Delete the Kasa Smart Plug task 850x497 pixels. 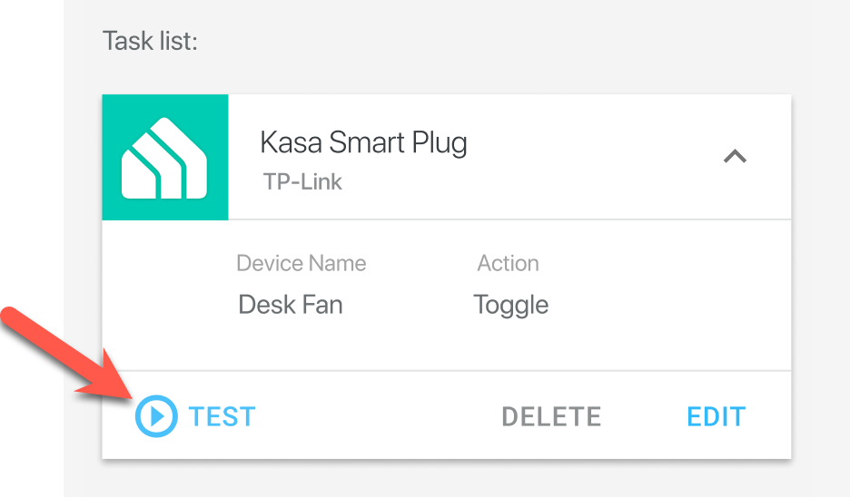click(551, 417)
